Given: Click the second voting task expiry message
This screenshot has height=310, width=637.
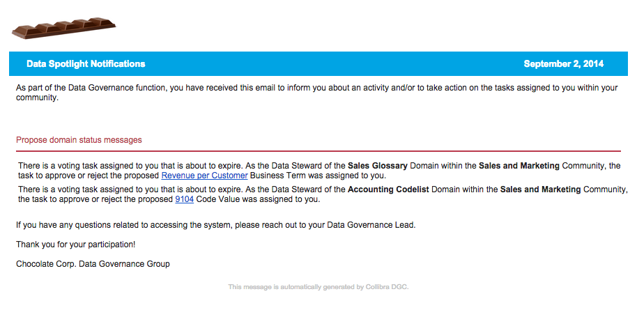Looking at the screenshot, I should coord(323,194).
